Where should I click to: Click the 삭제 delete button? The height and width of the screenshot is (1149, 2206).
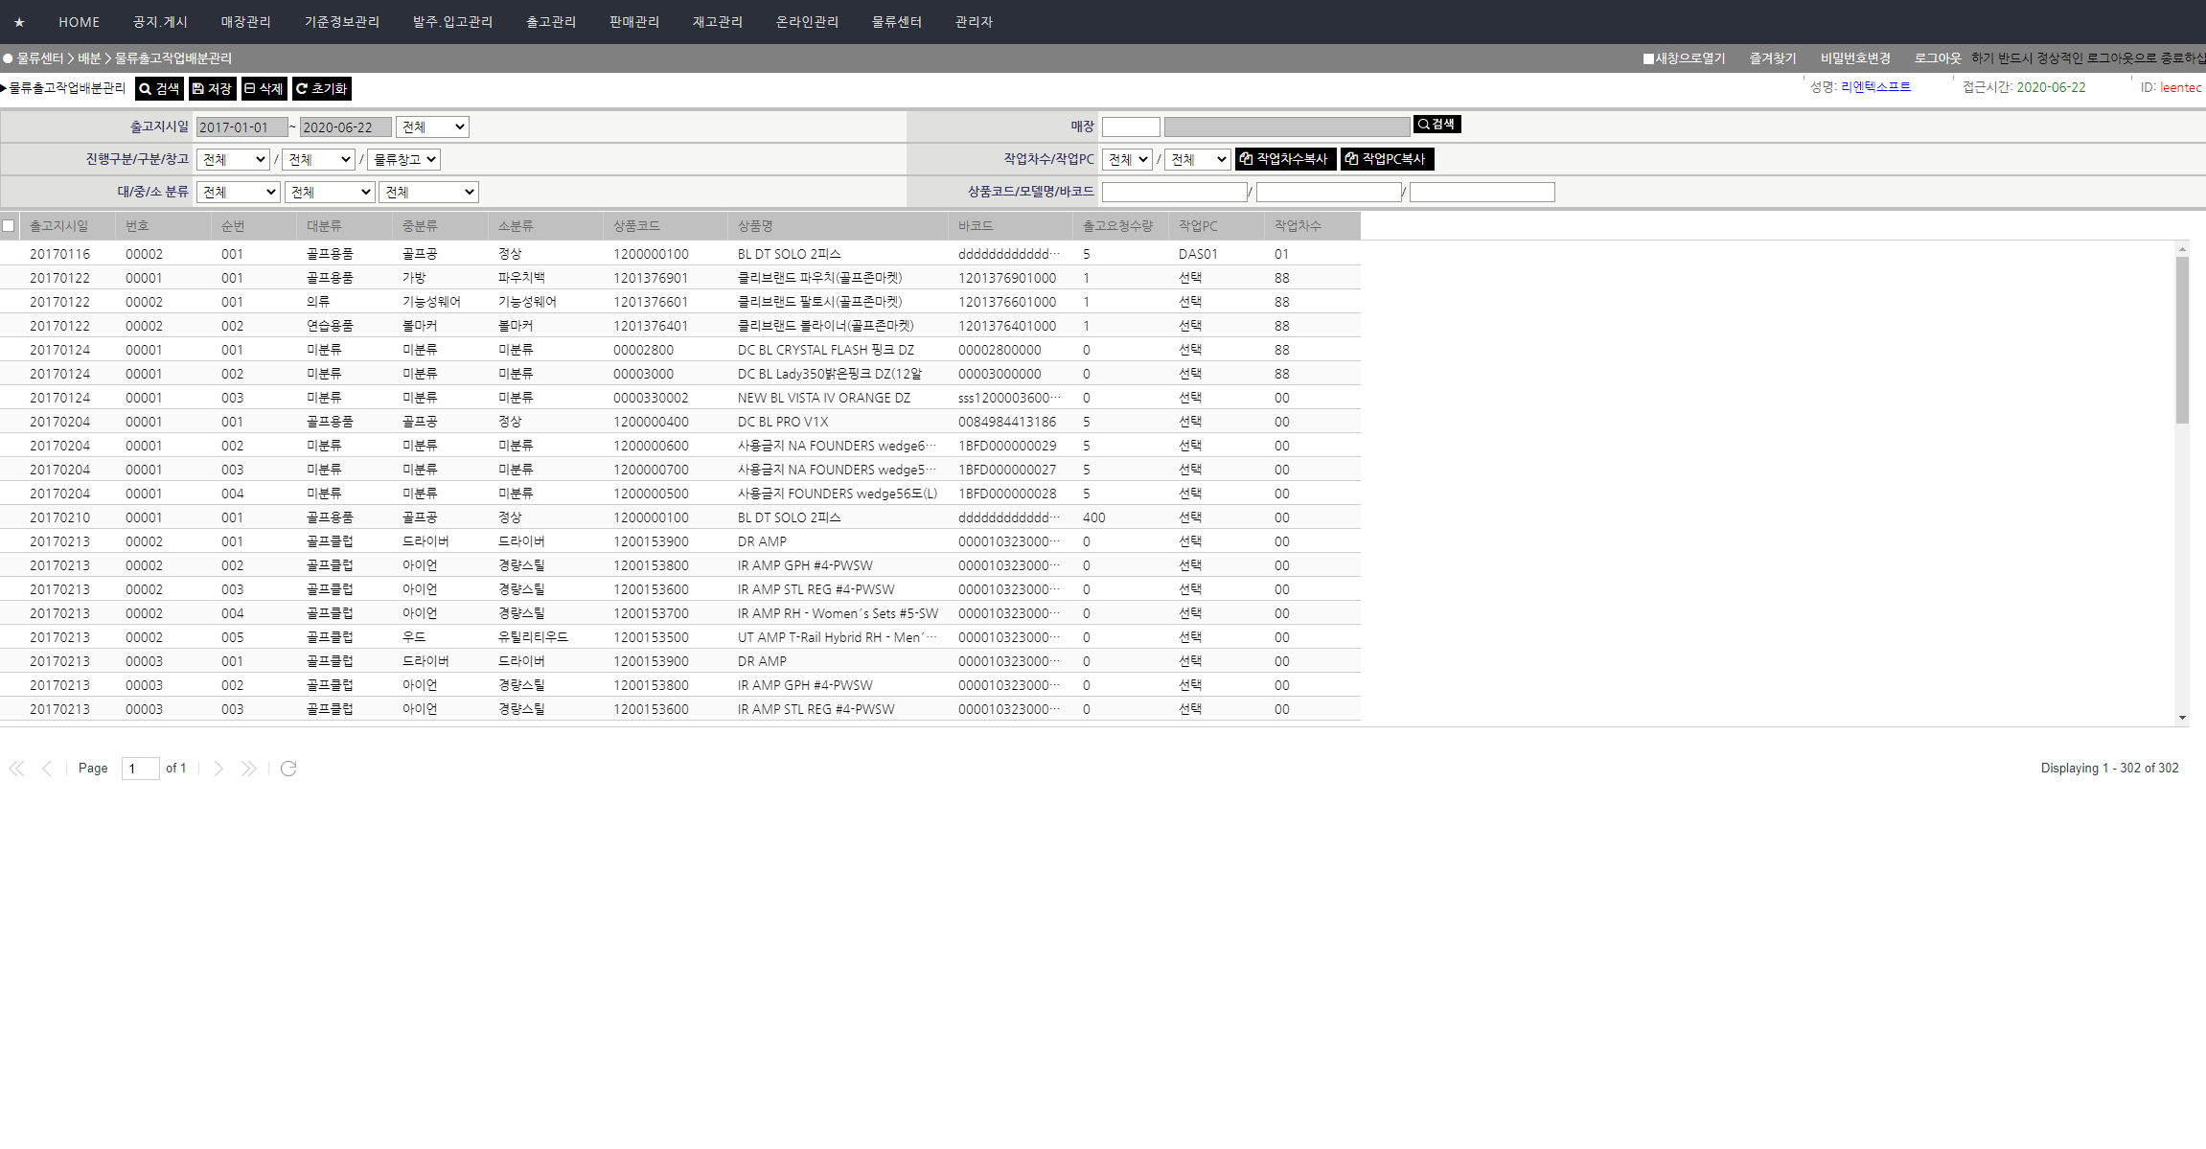264,89
